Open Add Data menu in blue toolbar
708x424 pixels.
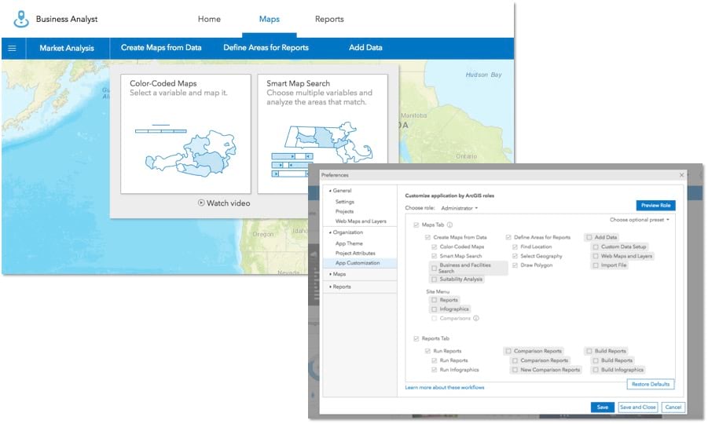tap(365, 48)
